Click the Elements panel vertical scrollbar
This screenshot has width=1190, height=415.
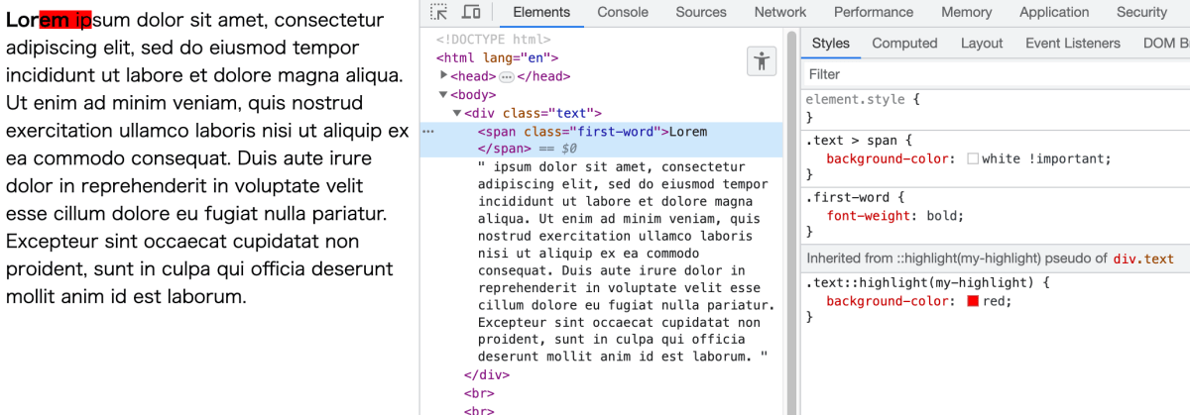click(x=791, y=223)
